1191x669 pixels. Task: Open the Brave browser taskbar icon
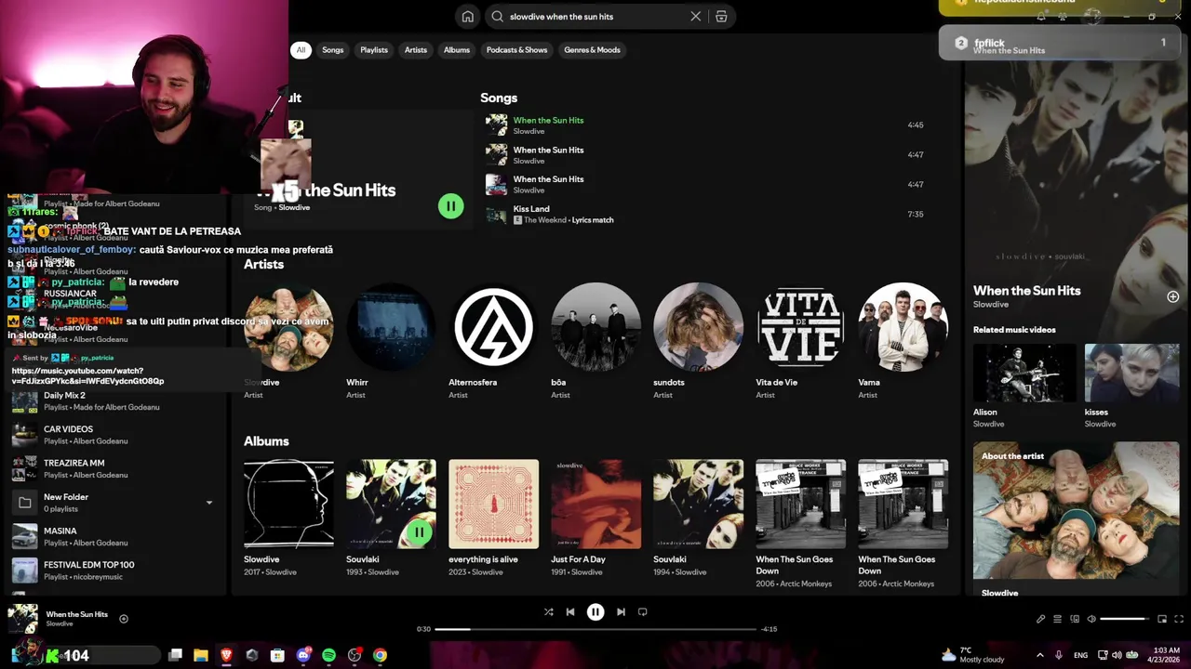tap(226, 655)
